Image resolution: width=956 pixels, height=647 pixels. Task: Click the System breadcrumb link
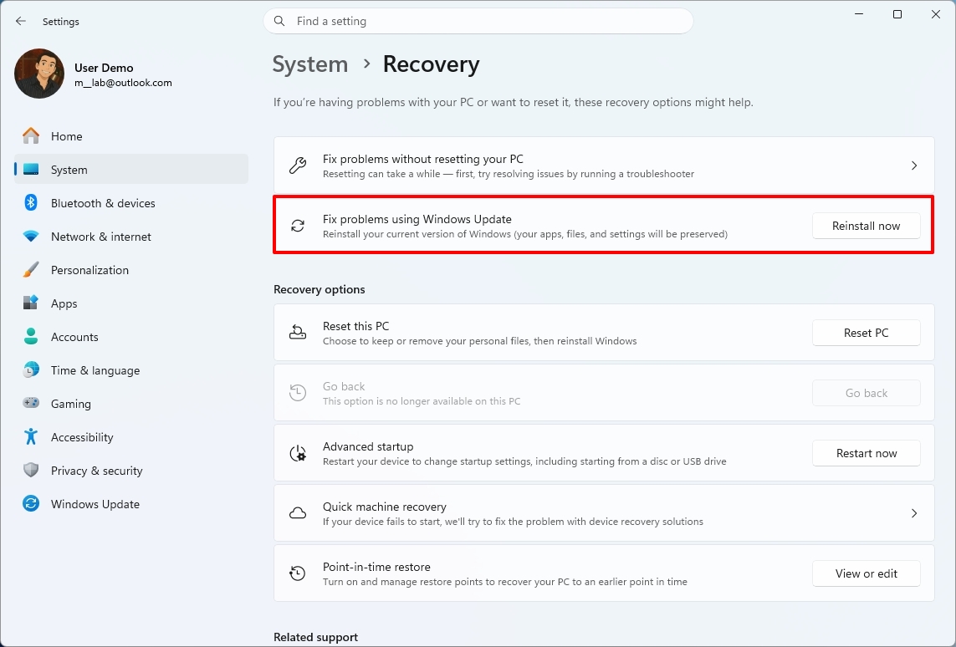coord(310,64)
